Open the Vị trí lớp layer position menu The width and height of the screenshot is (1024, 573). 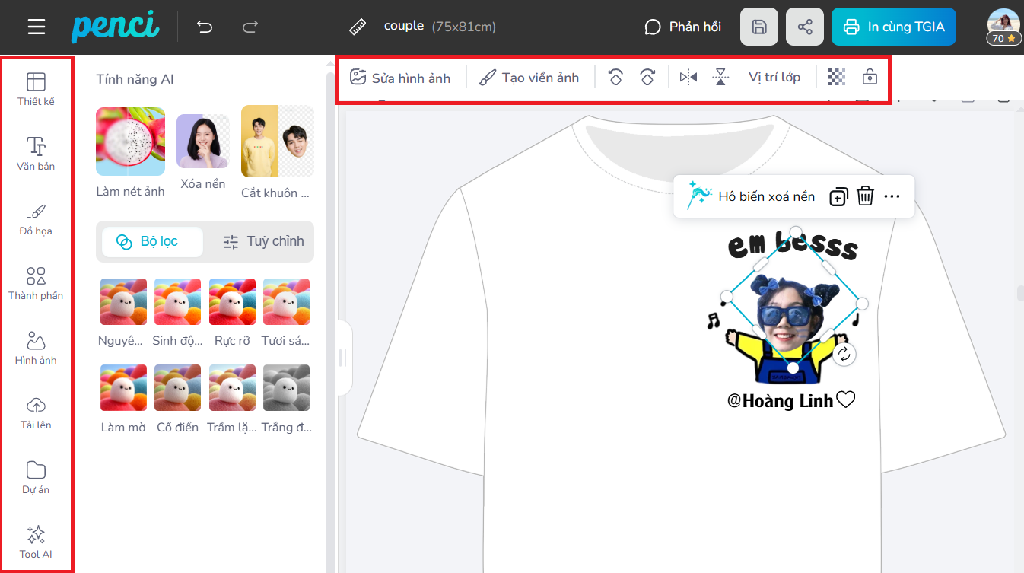[774, 77]
